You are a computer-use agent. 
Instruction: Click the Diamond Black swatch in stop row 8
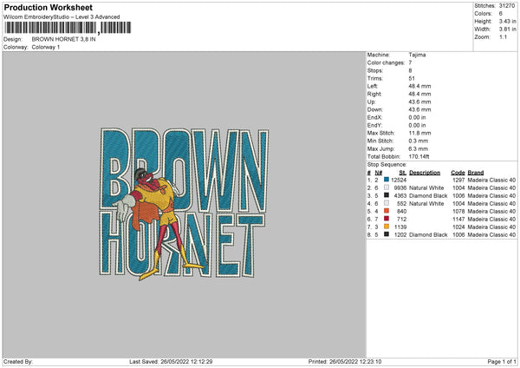(x=387, y=234)
